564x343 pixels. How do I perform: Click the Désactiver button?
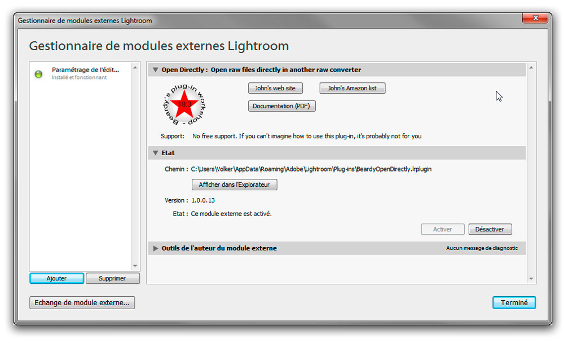(490, 229)
